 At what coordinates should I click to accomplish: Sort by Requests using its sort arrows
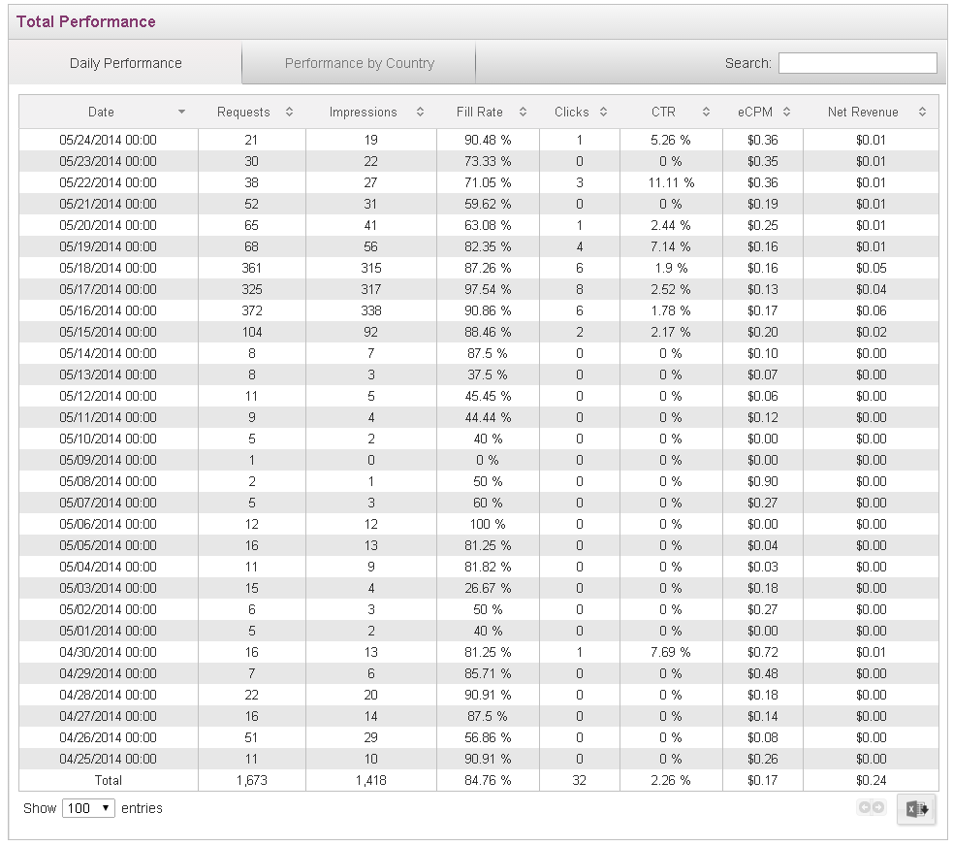289,113
